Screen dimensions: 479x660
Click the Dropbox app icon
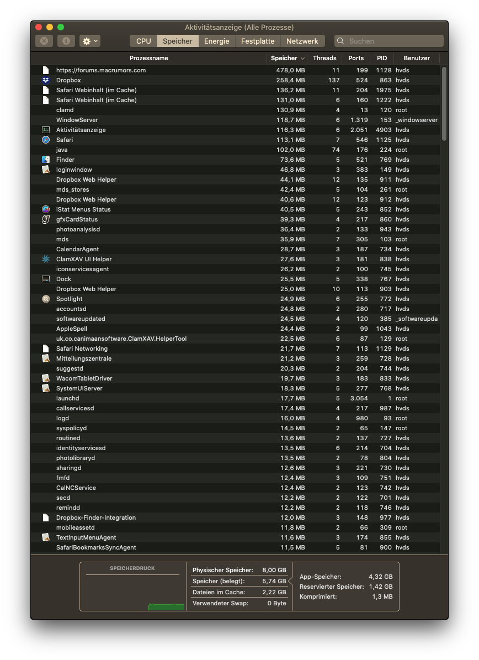pos(46,80)
